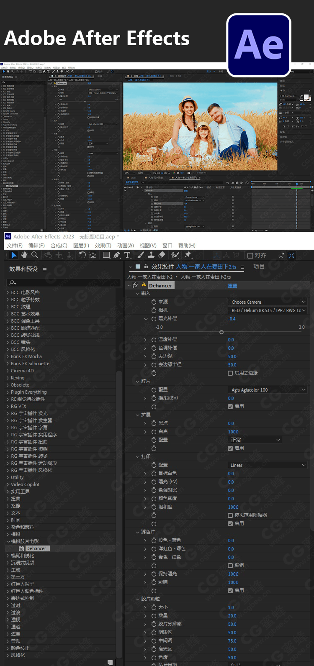This screenshot has height=666, width=314.
Task: Switch to the 项目 tab
Action: (259, 266)
